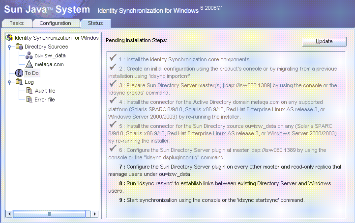The height and width of the screenshot is (223, 355).
Task: Click the tree scrollbar right arrow
Action: point(94,214)
